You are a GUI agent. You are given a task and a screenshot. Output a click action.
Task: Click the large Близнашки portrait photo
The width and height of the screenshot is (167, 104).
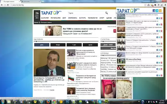(x=49, y=62)
